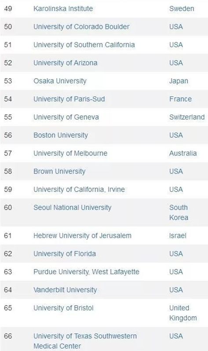Select the South Korea country cell

tap(179, 212)
